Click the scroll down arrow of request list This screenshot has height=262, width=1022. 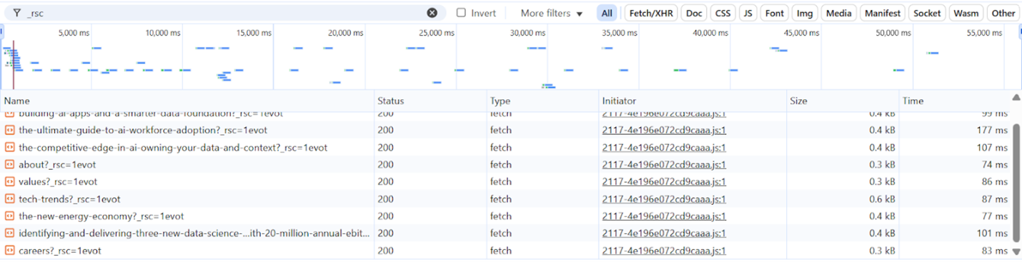pos(1016,252)
